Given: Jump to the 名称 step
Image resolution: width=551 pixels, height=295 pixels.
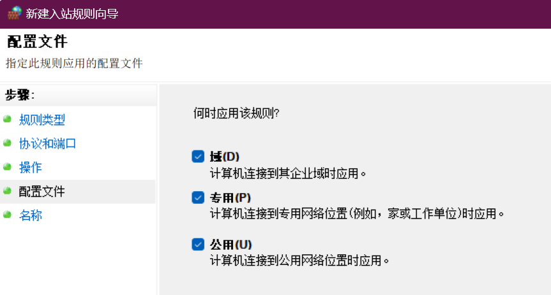Looking at the screenshot, I should (x=31, y=215).
